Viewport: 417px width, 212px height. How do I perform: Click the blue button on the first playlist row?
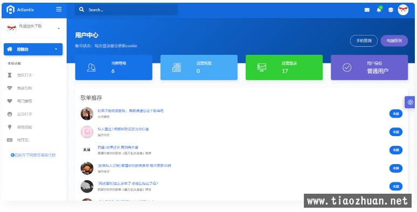(x=396, y=114)
